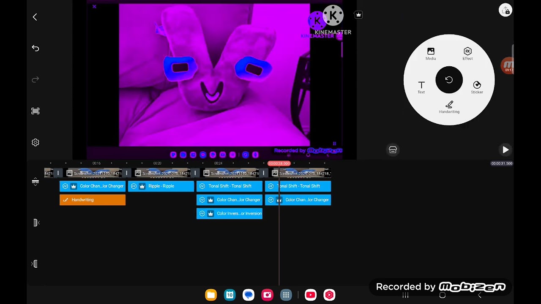541x304 pixels.
Task: Open the Files app in the taskbar
Action: tap(211, 295)
